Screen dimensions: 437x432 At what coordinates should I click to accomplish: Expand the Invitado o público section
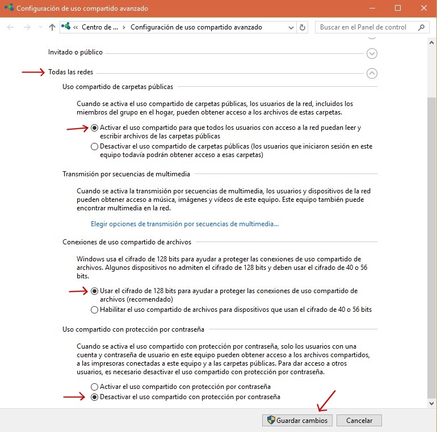[x=372, y=53]
